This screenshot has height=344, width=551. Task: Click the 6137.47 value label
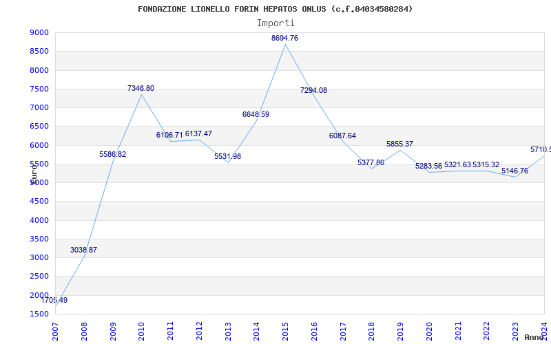198,133
